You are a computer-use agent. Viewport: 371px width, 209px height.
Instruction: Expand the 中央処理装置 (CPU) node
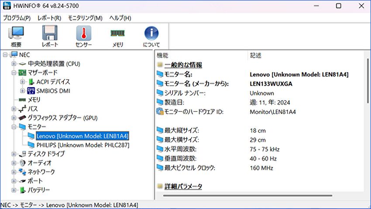pyautogui.click(x=14, y=64)
